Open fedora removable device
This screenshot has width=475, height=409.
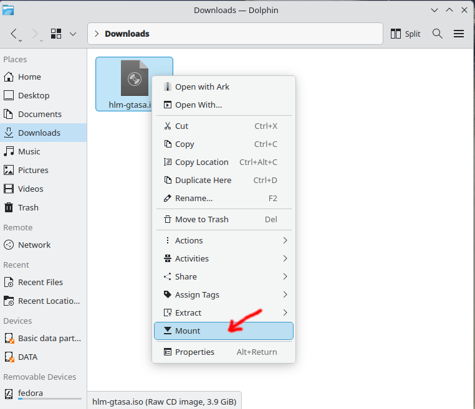(x=43, y=394)
